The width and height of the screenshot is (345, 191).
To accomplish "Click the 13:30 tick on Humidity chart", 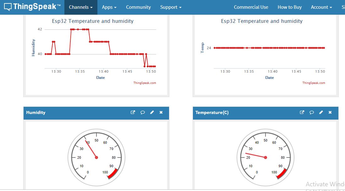I will [x=56, y=71].
